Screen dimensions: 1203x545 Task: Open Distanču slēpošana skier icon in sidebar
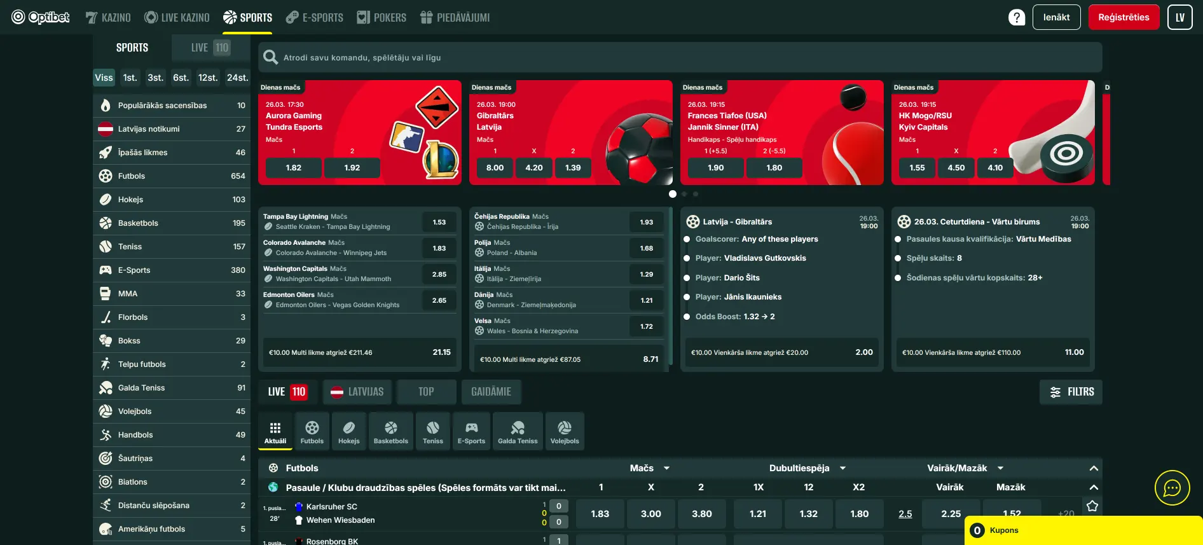(106, 506)
